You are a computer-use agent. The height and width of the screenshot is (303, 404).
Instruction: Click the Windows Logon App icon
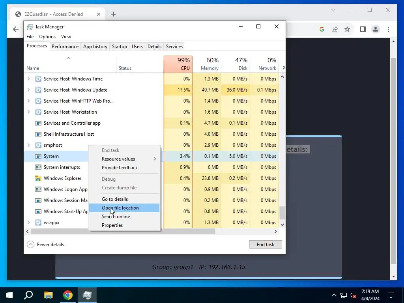[38, 189]
